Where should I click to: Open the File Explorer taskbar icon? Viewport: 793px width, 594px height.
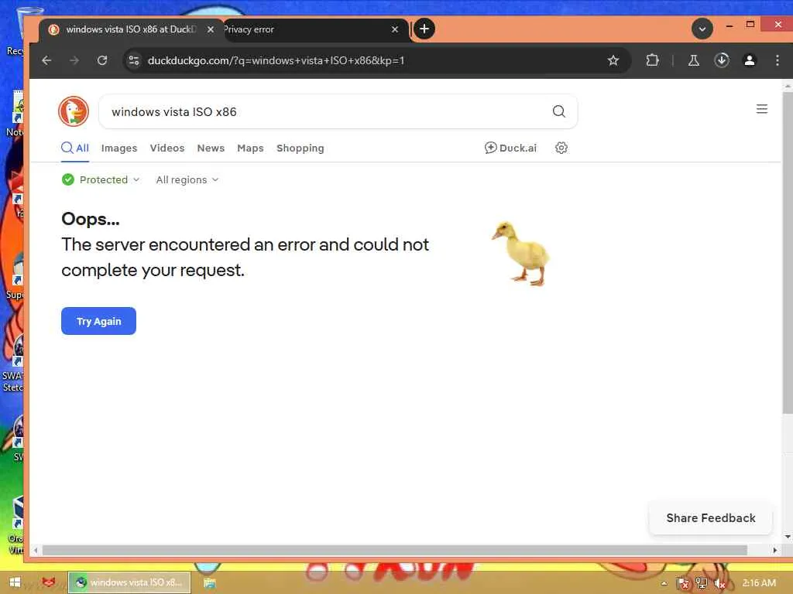[209, 583]
